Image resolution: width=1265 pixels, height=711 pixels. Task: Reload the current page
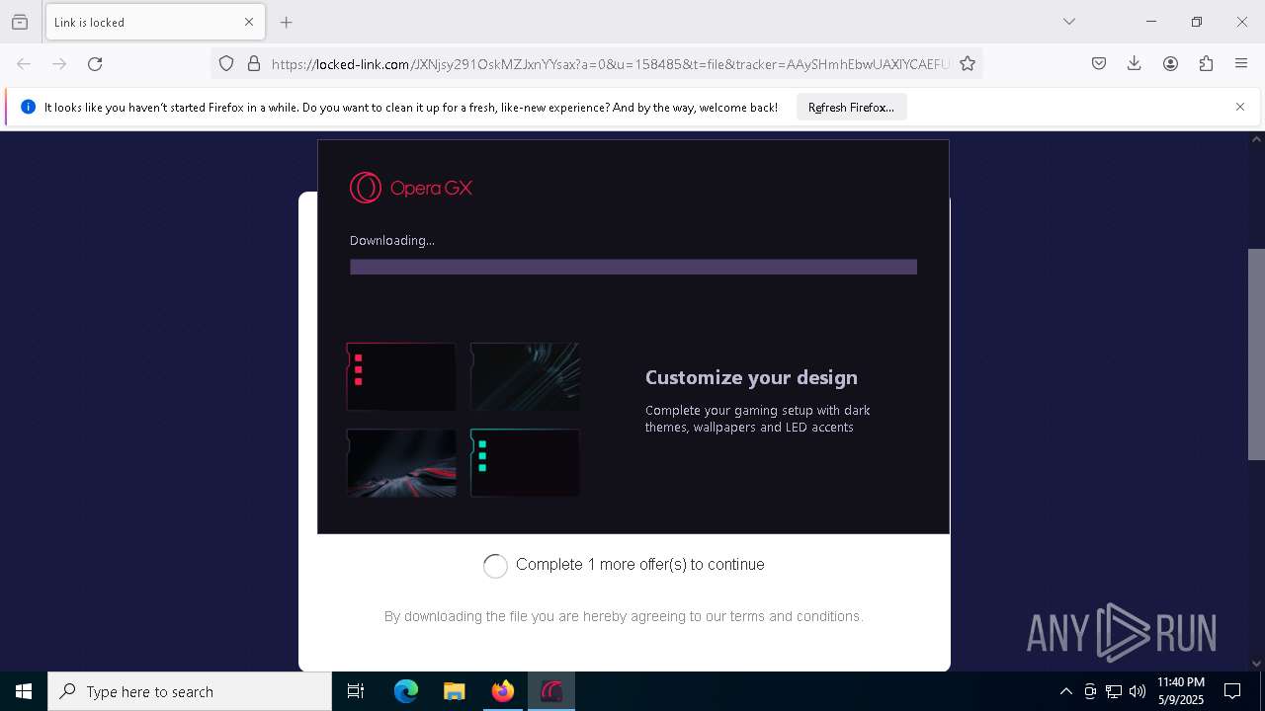point(95,64)
